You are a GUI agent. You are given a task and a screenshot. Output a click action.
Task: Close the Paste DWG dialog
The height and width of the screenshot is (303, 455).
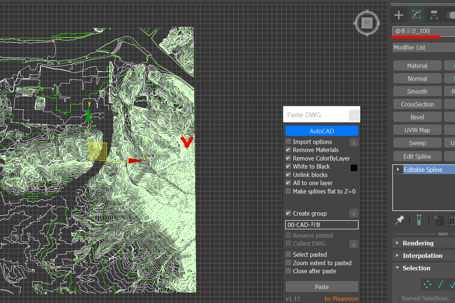coord(354,115)
